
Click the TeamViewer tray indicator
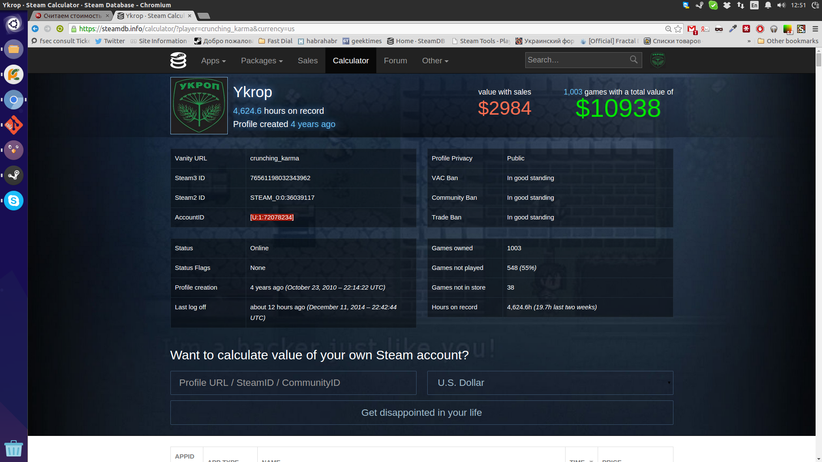[686, 5]
